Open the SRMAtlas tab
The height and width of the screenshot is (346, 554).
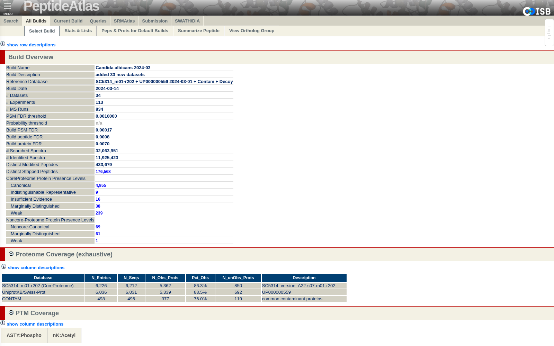click(x=124, y=21)
